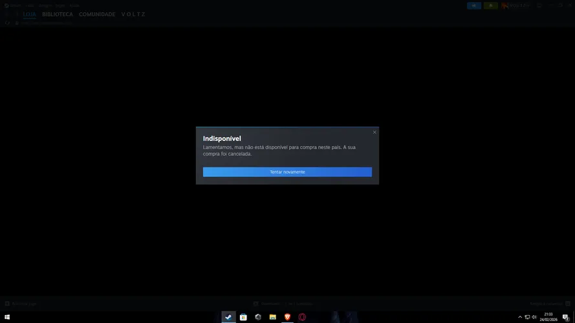Launch Microsoft Store from the taskbar

click(x=243, y=317)
